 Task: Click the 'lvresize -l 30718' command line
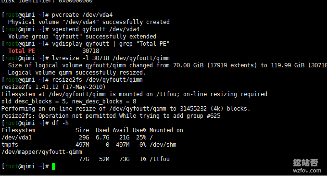tap(111, 58)
